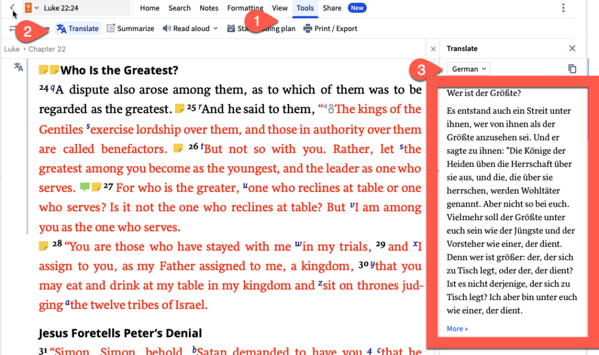Open the Formatting menu
599x355 pixels.
[245, 8]
